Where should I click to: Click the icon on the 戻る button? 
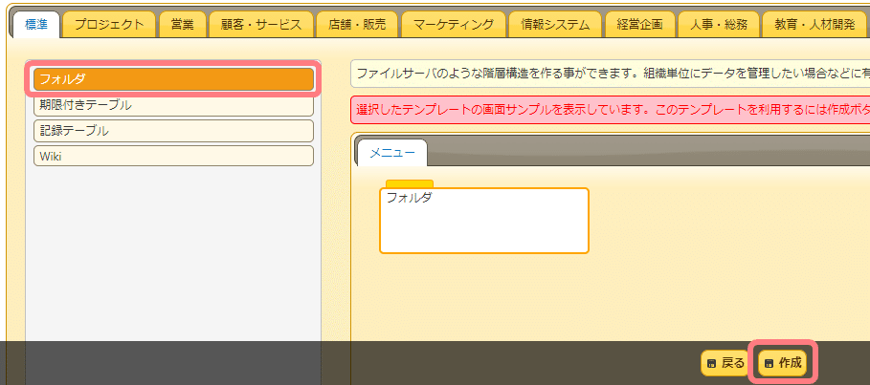[712, 364]
